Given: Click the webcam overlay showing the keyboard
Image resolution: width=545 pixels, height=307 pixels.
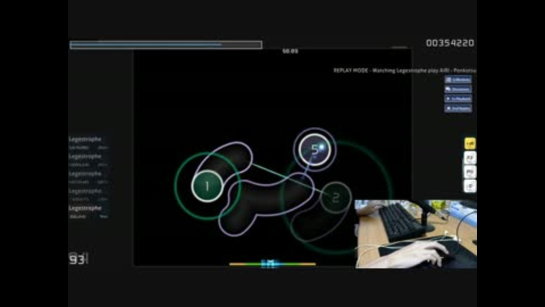Looking at the screenshot, I should point(416,234).
